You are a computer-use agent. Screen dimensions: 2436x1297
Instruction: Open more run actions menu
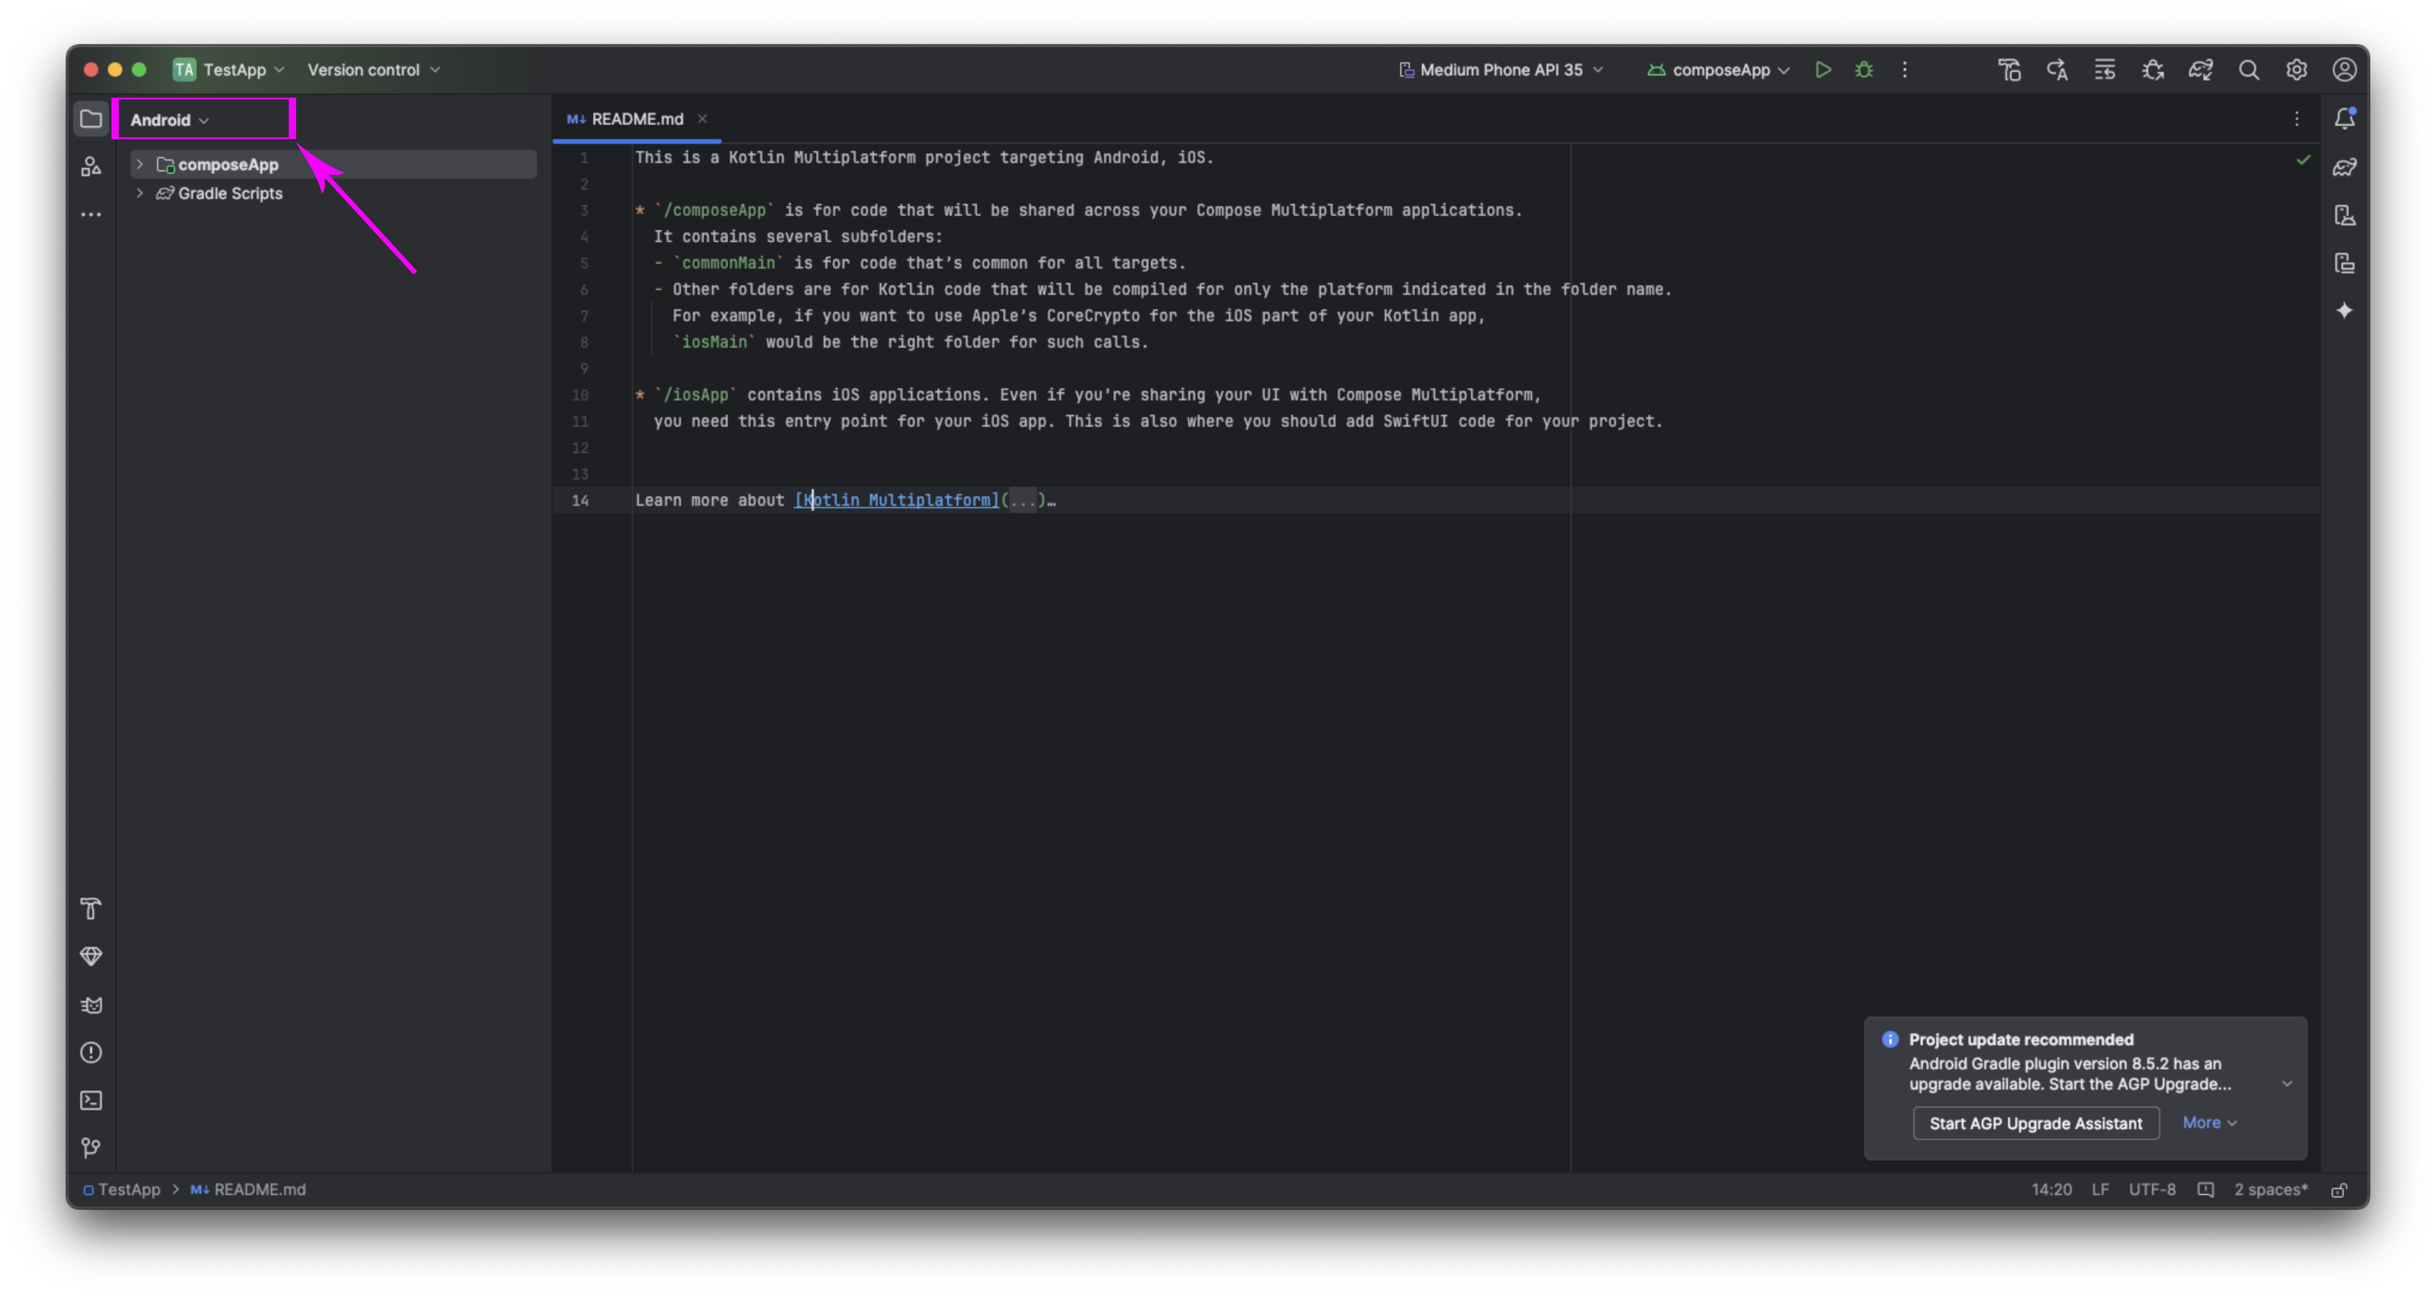pos(1904,70)
